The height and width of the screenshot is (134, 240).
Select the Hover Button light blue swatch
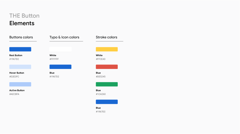pyautogui.click(x=20, y=67)
